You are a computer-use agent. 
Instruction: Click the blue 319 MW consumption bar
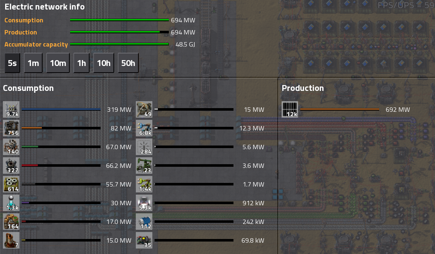pos(61,110)
